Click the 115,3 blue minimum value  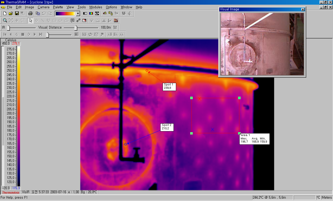[x=16, y=188]
